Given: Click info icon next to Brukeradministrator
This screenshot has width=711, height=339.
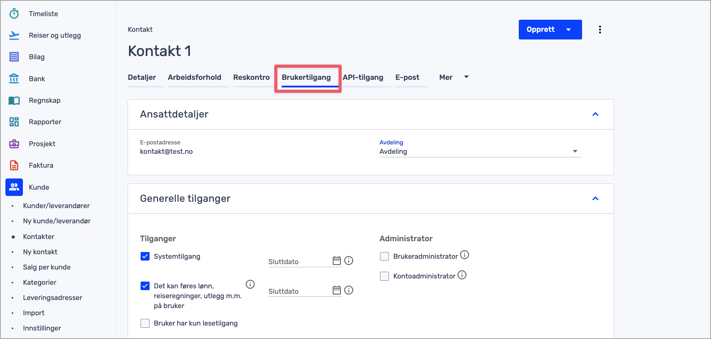Looking at the screenshot, I should point(465,255).
